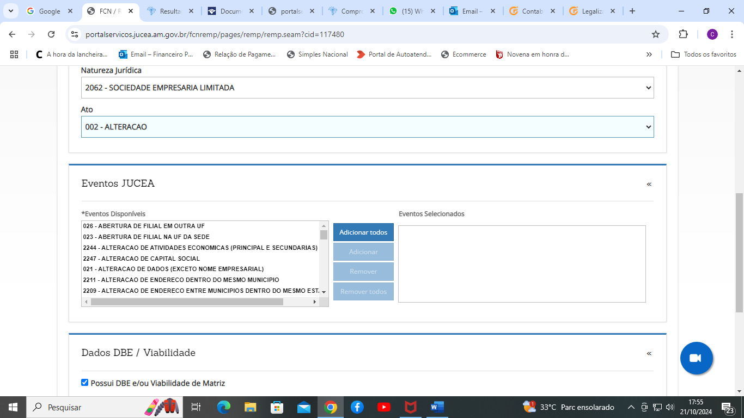Open the apps grid in bookmarks bar
This screenshot has height=418, width=744.
pyautogui.click(x=14, y=54)
